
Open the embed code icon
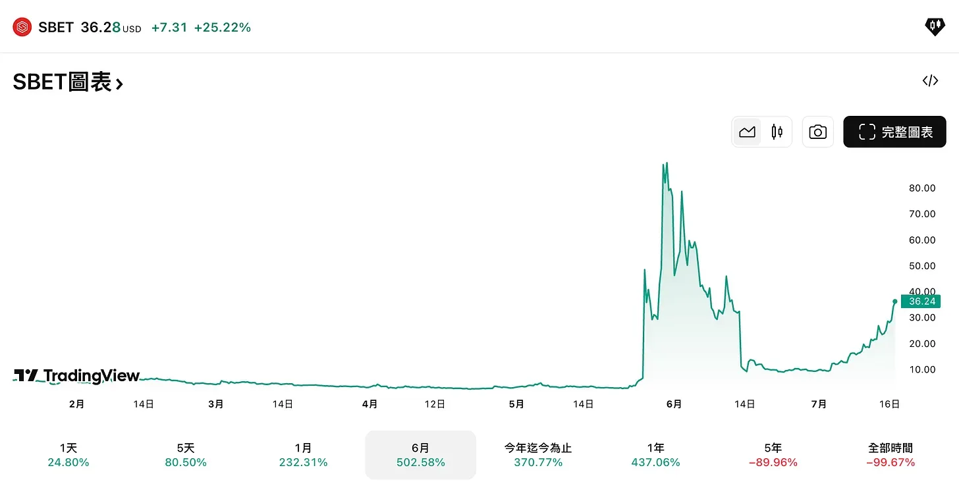click(930, 81)
